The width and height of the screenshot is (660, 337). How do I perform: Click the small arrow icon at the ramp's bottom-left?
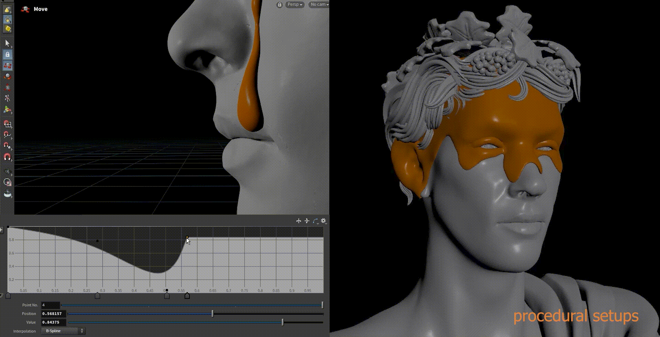2,295
